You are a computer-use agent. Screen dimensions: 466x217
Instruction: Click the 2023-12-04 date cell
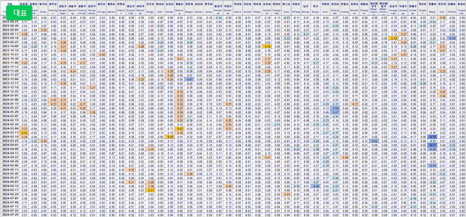10,80
